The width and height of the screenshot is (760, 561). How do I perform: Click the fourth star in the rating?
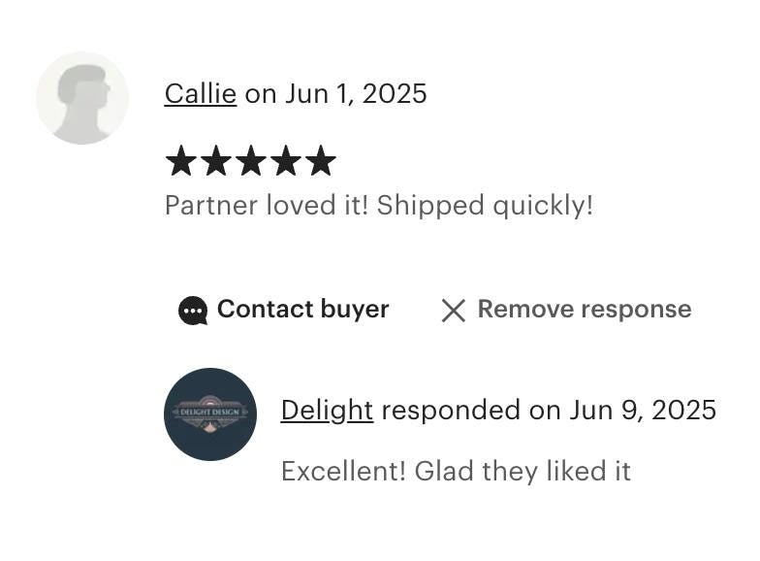coord(286,161)
